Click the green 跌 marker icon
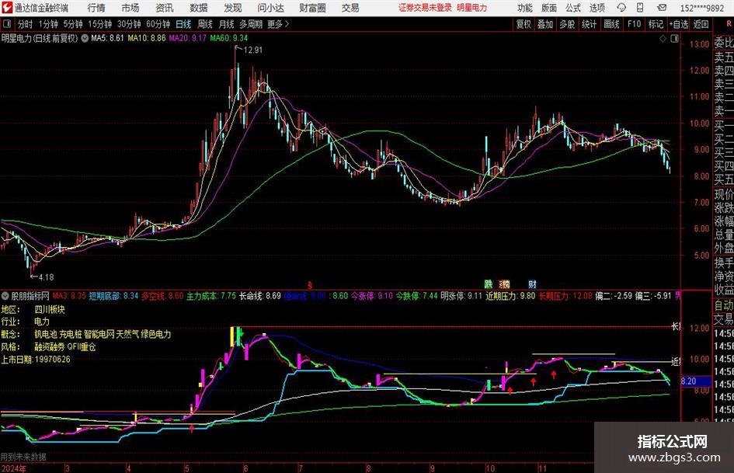 489,283
